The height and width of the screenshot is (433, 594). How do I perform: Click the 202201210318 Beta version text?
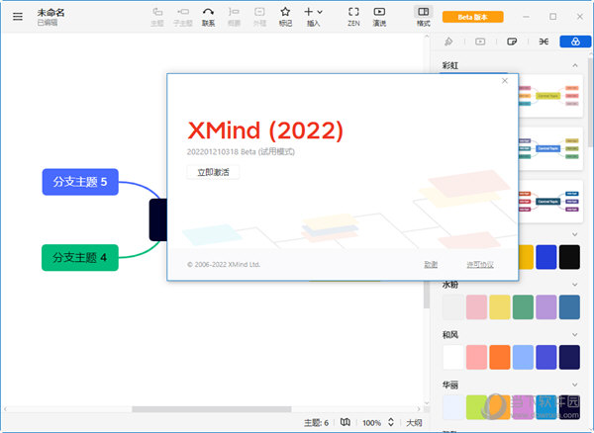(x=241, y=151)
